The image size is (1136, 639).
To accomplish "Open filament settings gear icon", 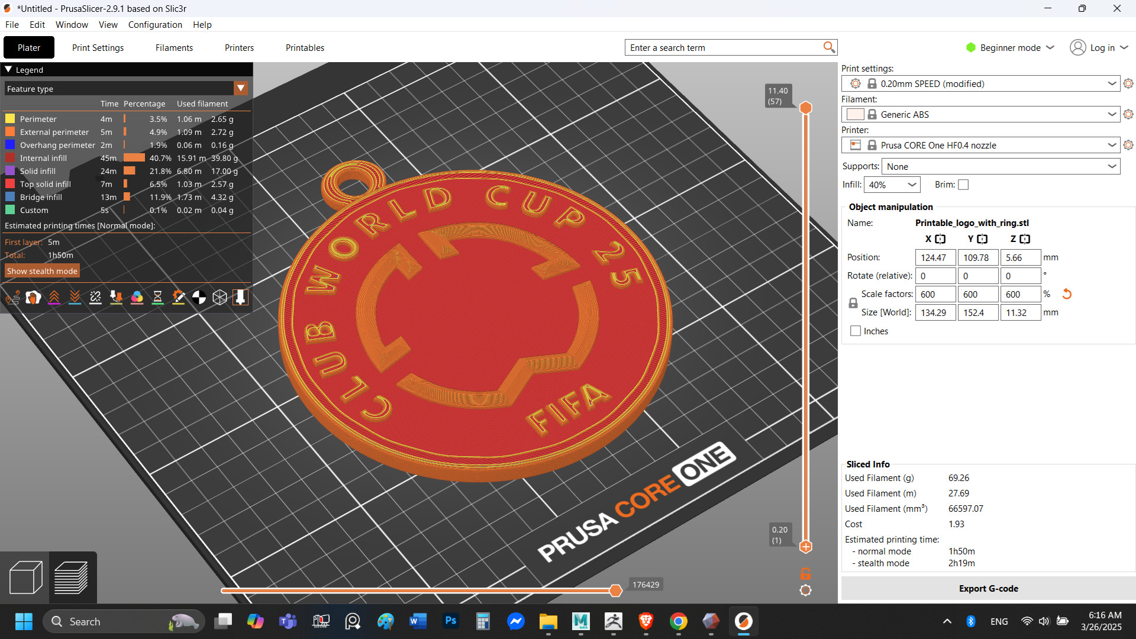I will pos(1128,114).
